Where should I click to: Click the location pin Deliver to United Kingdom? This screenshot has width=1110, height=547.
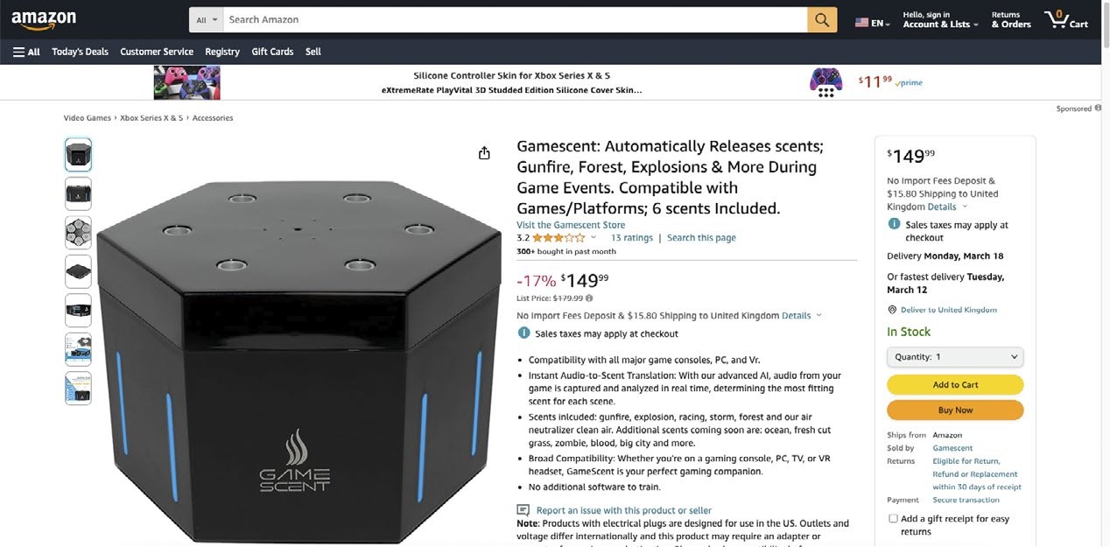coord(892,310)
